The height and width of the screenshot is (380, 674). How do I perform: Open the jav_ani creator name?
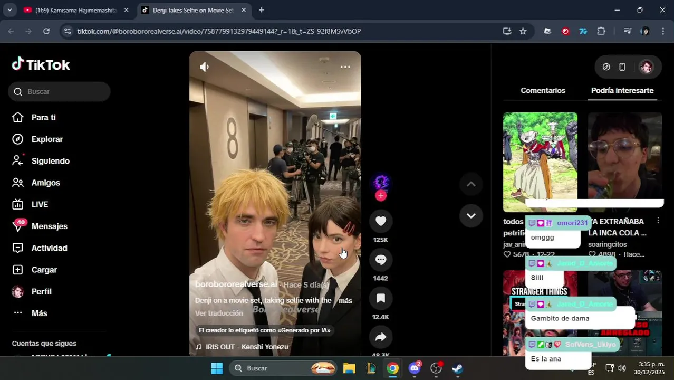[515, 244]
